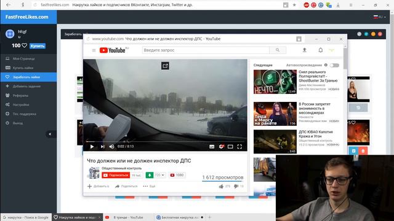Click the browser back arrow
Image resolution: width=394 pixels, height=221 pixels.
(x=8, y=5)
